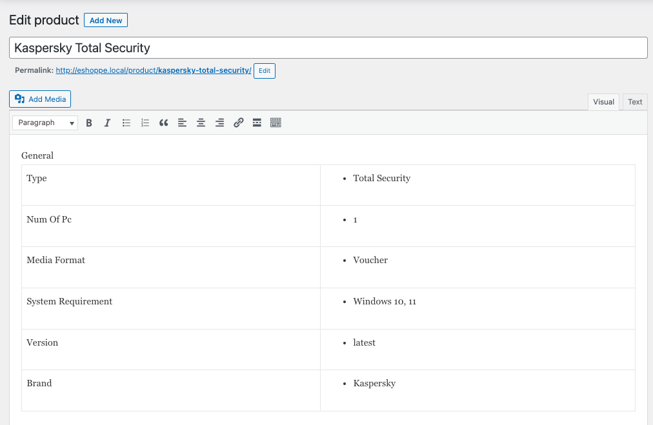Click the 'Type' table cell
Viewport: 653px width, 425px height.
pyautogui.click(x=171, y=185)
